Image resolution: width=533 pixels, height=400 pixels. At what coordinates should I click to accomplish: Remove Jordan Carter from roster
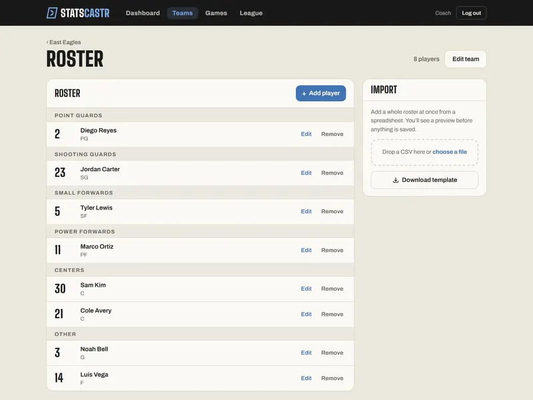[332, 173]
